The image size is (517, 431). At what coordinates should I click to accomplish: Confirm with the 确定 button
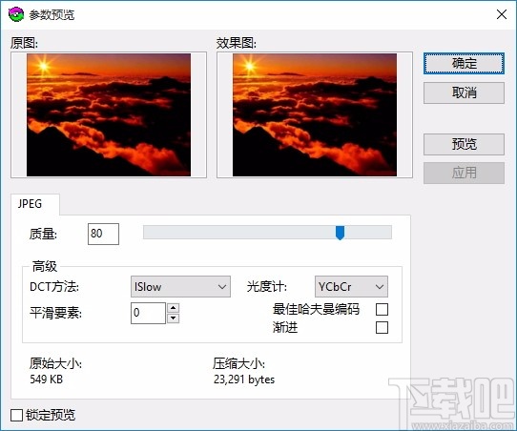pos(464,63)
